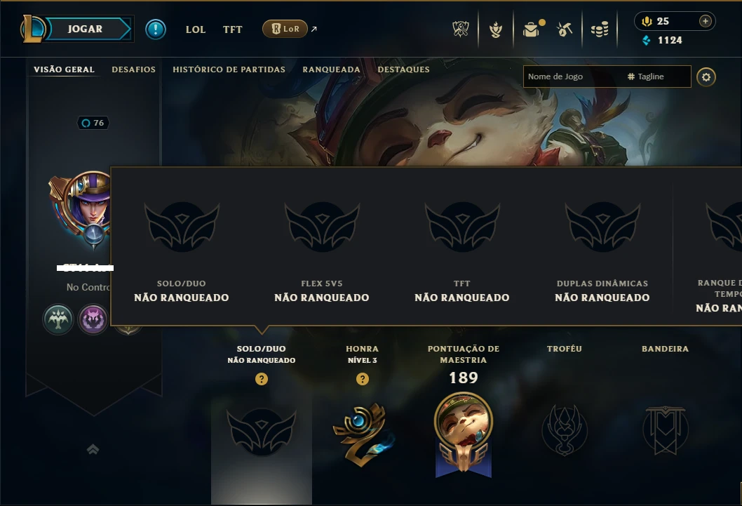
Task: Switch to the Desafios tab
Action: pos(133,69)
